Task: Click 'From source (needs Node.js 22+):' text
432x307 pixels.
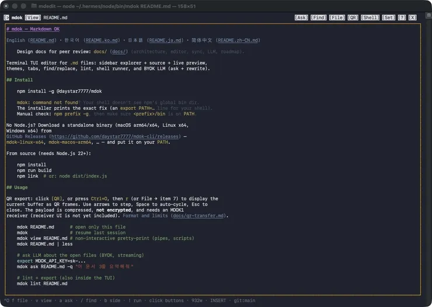Action: [x=48, y=153]
